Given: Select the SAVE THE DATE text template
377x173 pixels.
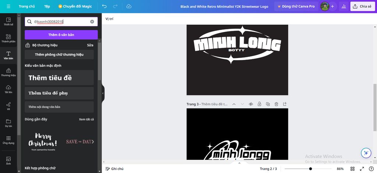Looking at the screenshot, I should click(78, 141).
